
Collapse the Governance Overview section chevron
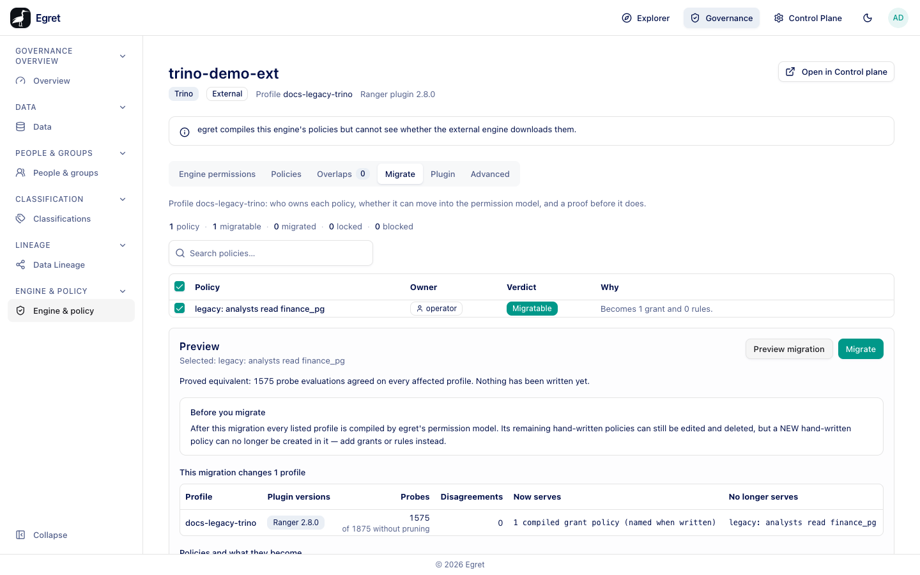click(123, 56)
